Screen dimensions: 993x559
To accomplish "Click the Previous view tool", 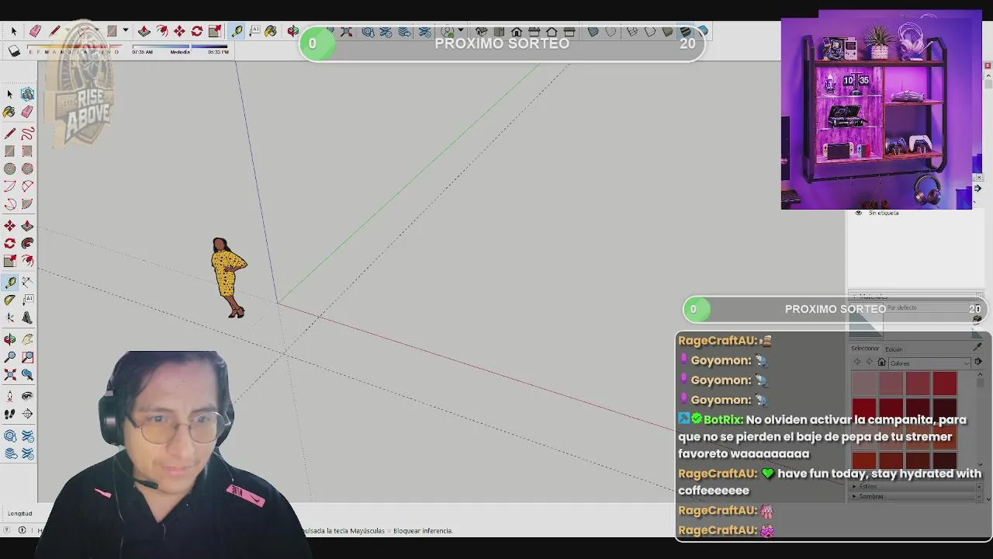I will coord(27,375).
